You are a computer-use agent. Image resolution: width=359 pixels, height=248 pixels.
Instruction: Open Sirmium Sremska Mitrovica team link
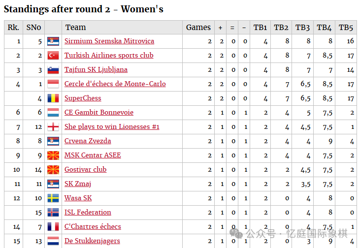[109, 41]
